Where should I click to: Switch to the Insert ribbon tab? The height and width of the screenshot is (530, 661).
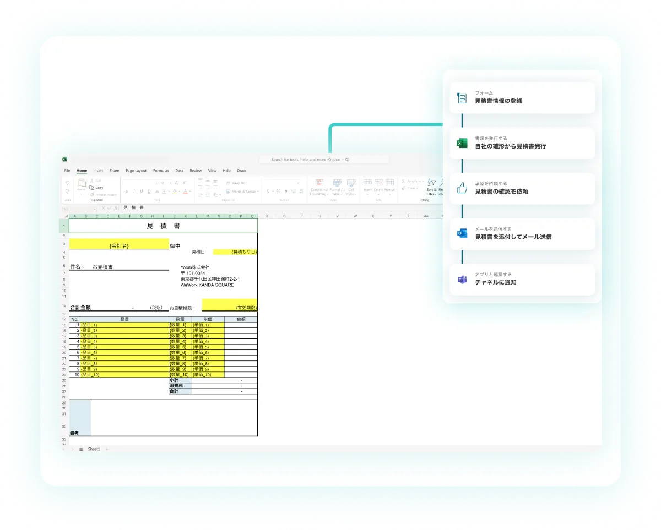point(98,171)
